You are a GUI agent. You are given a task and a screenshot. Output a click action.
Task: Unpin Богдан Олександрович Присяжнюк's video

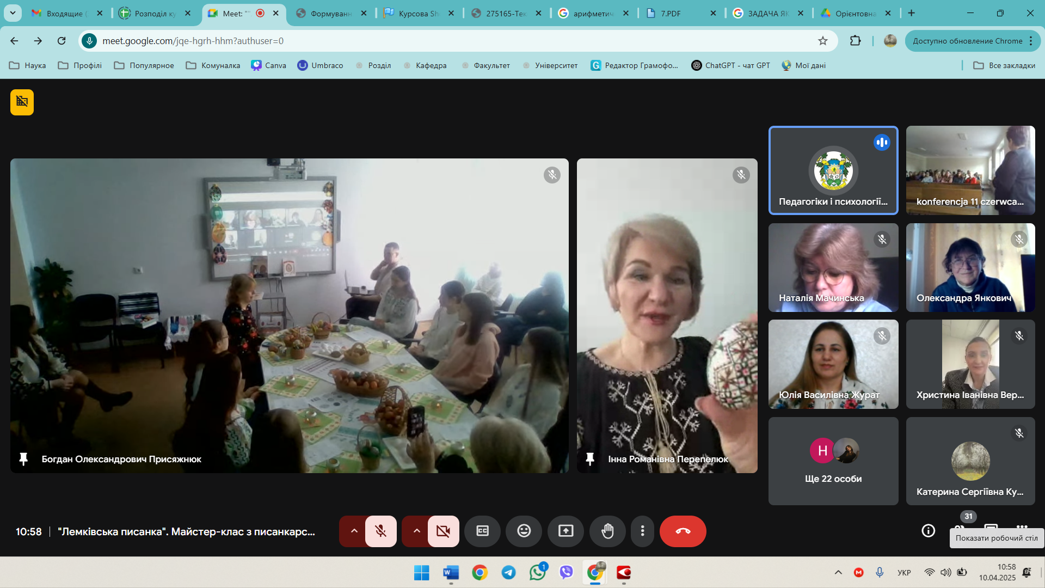click(x=23, y=459)
